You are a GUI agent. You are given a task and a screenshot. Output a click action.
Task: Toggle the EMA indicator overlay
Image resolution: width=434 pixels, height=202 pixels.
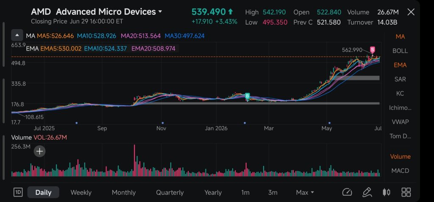400,65
